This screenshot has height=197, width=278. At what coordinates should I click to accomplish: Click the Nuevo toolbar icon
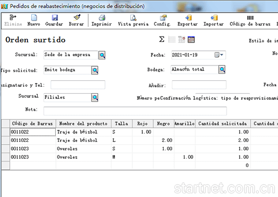34,18
